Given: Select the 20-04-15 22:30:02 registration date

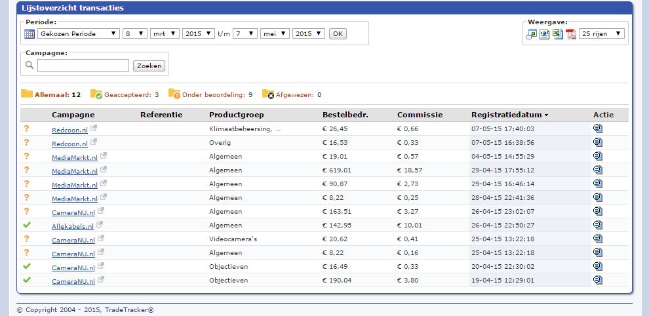Looking at the screenshot, I should [502, 267].
